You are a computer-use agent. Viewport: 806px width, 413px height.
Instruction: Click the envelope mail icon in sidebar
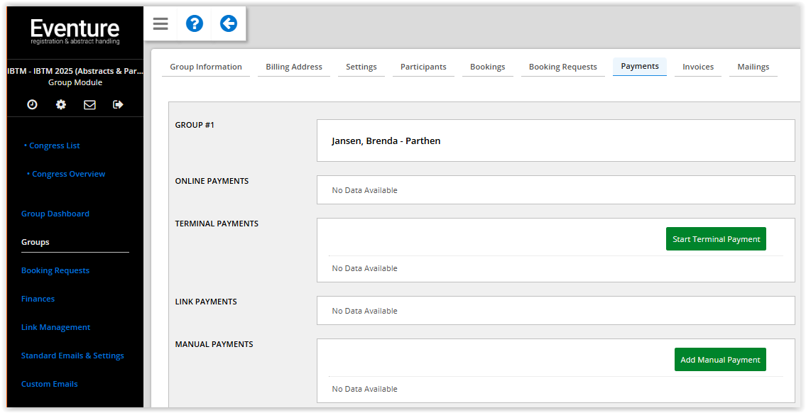point(89,104)
